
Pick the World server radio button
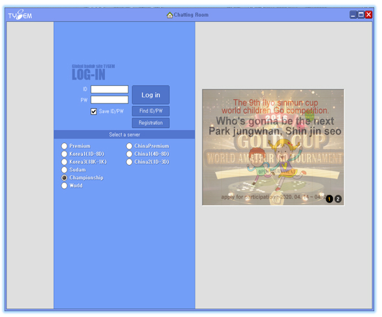(x=64, y=186)
